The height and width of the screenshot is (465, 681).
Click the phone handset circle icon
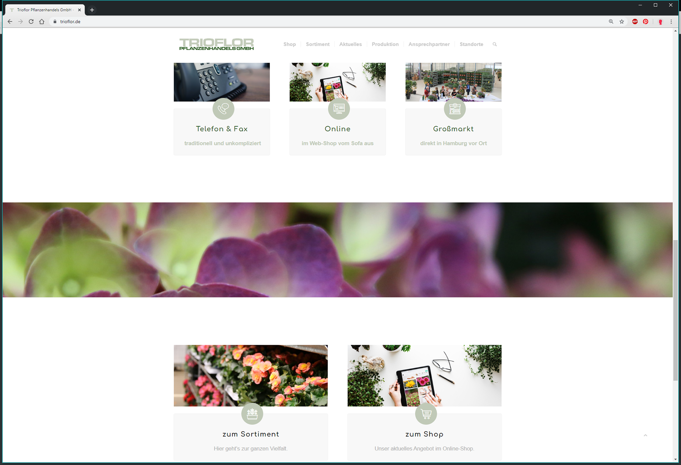click(223, 108)
